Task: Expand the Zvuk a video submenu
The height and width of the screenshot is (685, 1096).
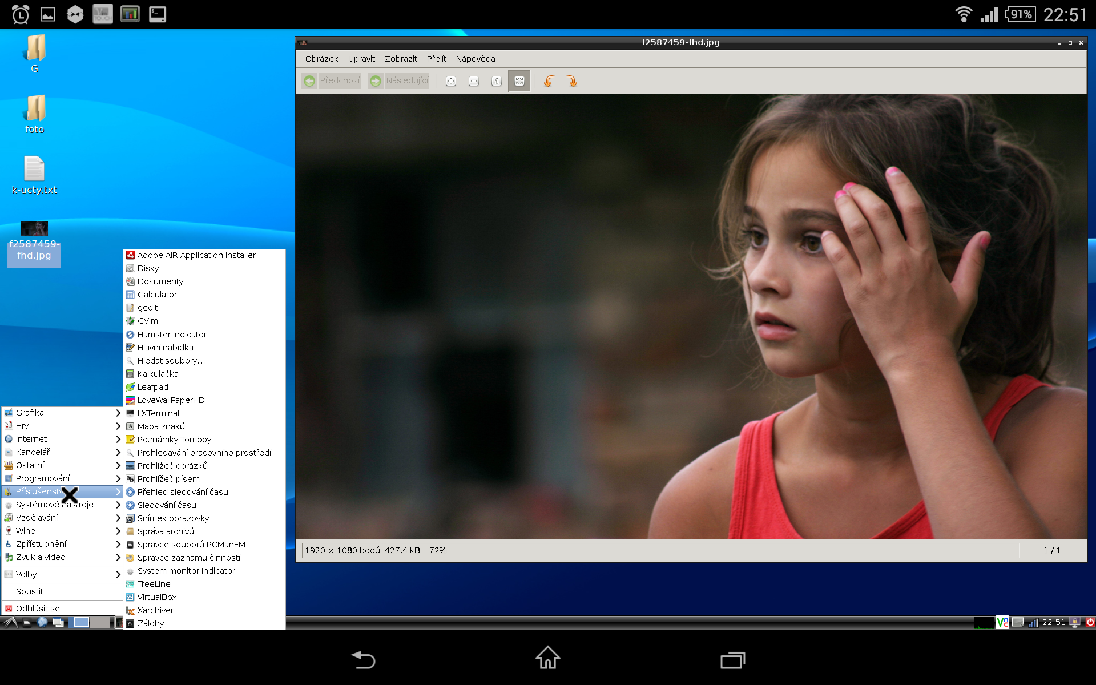Action: [x=62, y=557]
